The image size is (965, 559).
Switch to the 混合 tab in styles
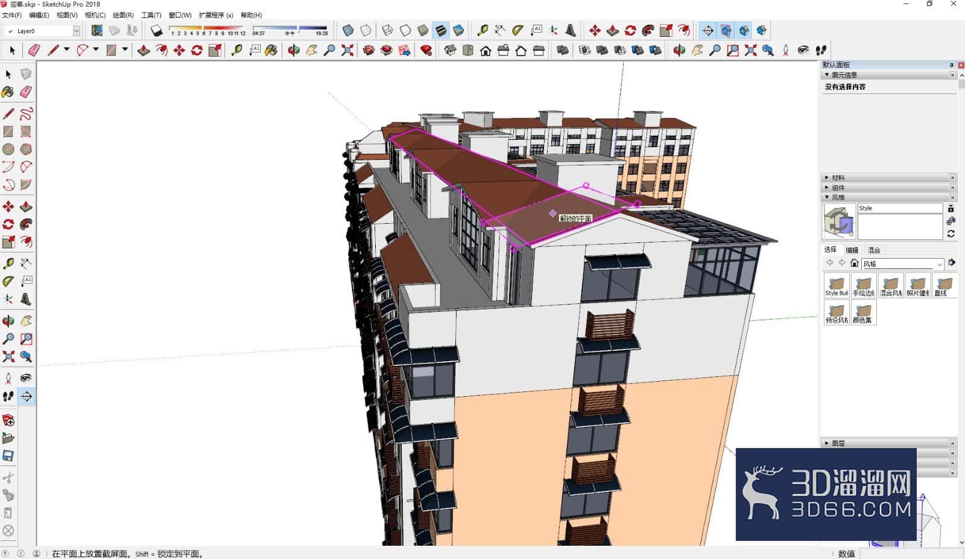pos(874,250)
